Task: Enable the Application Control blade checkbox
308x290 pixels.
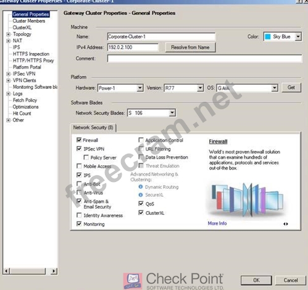Action: click(x=141, y=140)
